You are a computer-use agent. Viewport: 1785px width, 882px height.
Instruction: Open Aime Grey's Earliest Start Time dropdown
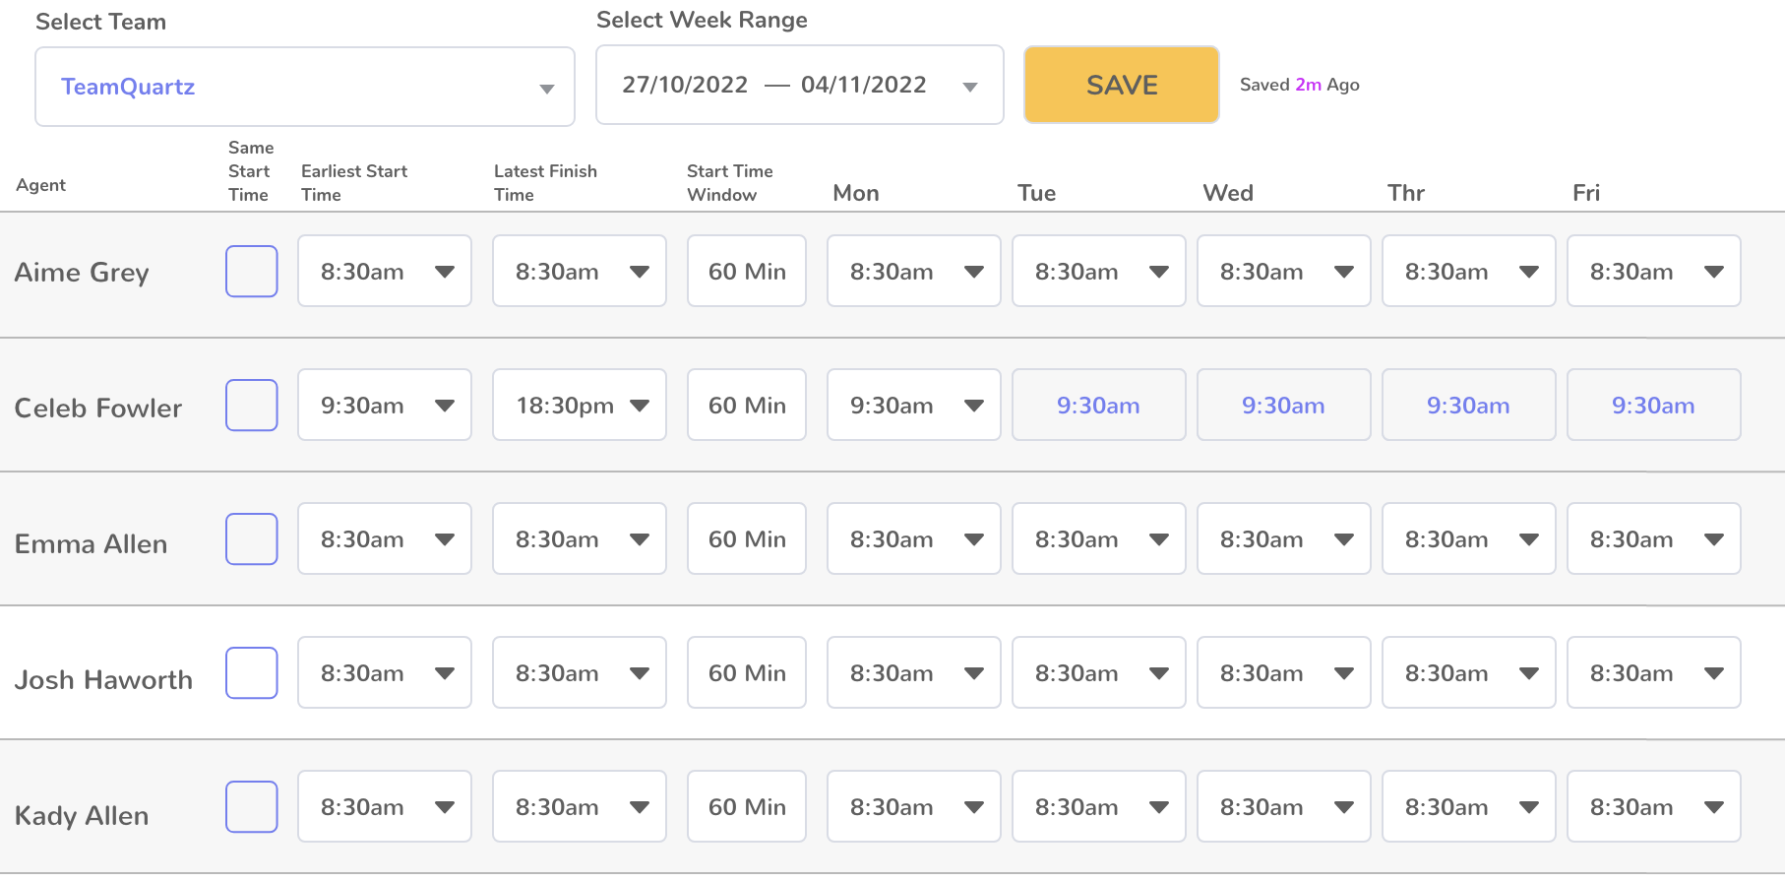point(445,272)
